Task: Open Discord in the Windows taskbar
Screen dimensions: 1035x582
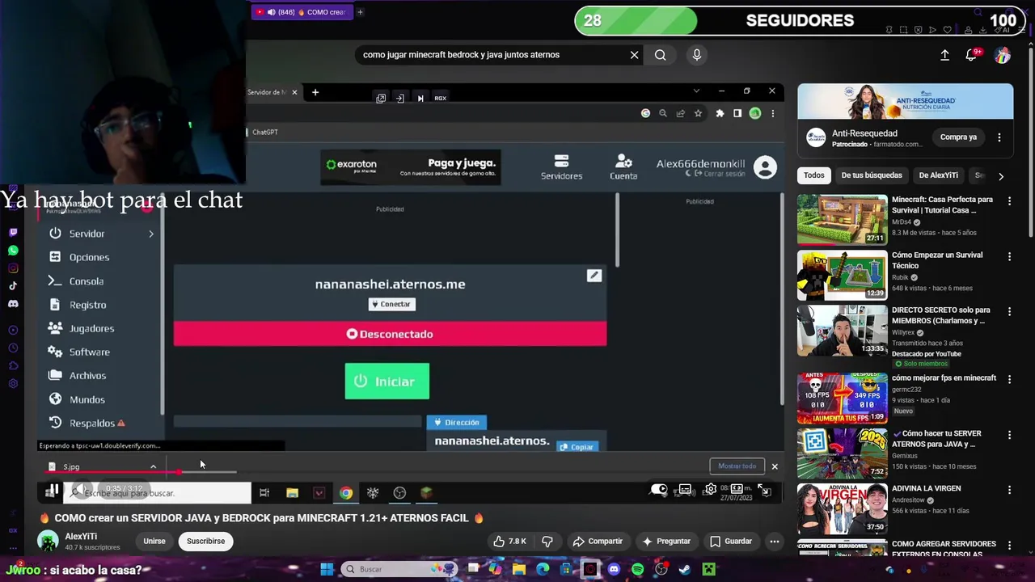Action: click(614, 569)
